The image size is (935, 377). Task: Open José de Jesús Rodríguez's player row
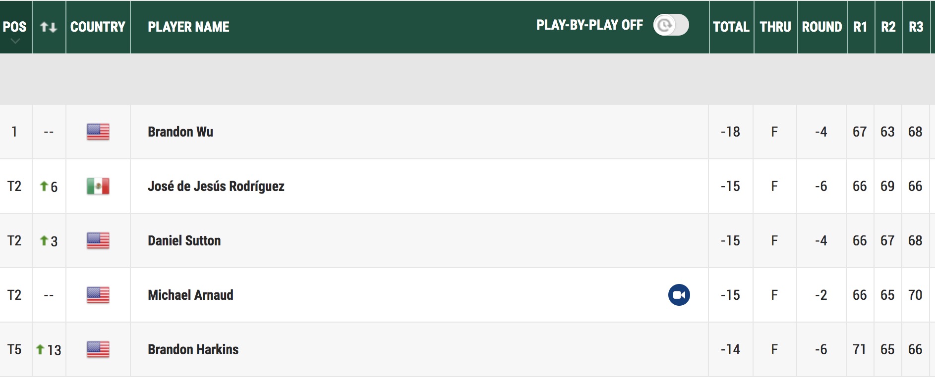[216, 186]
